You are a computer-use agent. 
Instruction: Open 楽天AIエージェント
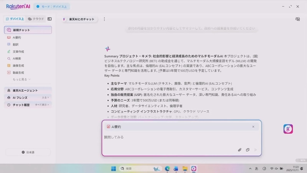pyautogui.click(x=28, y=90)
